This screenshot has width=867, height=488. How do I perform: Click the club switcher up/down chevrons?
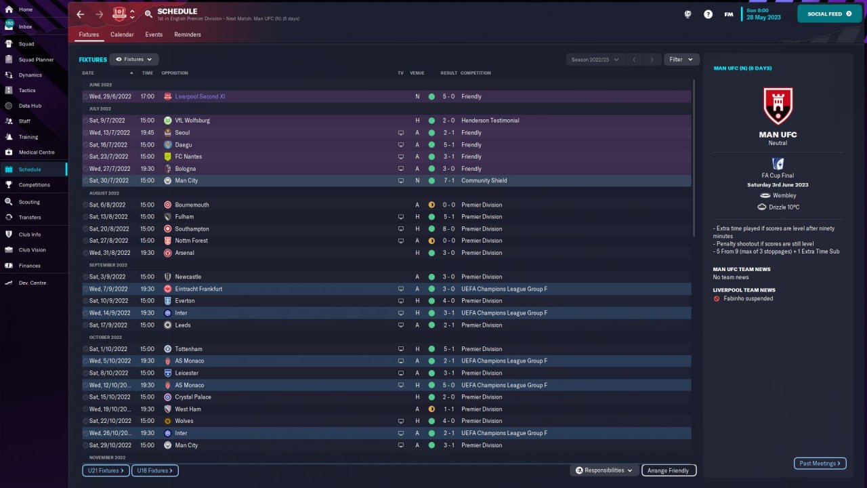point(132,14)
